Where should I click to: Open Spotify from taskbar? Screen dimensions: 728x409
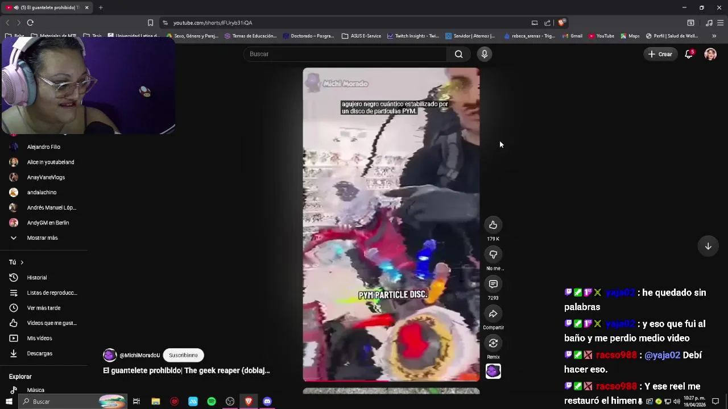tap(212, 402)
